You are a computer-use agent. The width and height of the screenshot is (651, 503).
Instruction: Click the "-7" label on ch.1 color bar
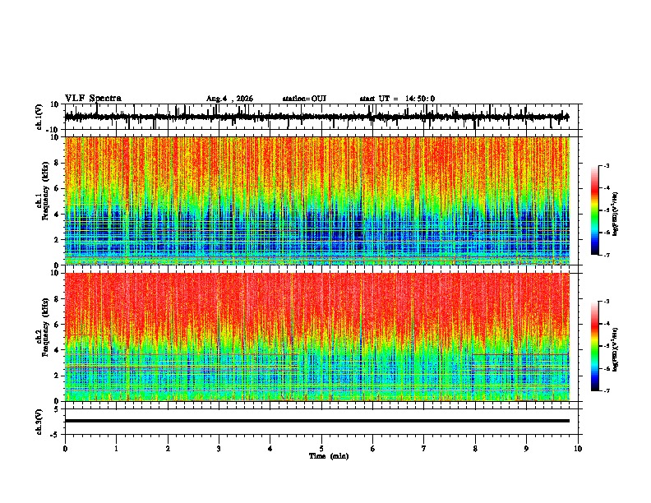(606, 255)
